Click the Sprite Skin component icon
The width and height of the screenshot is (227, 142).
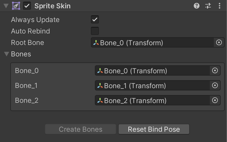16,6
